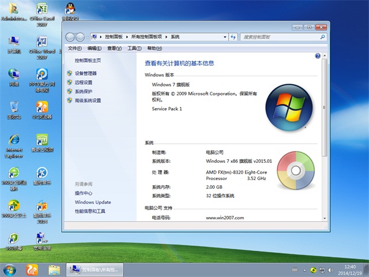
Task: Click the Windows Update link
Action: click(92, 203)
